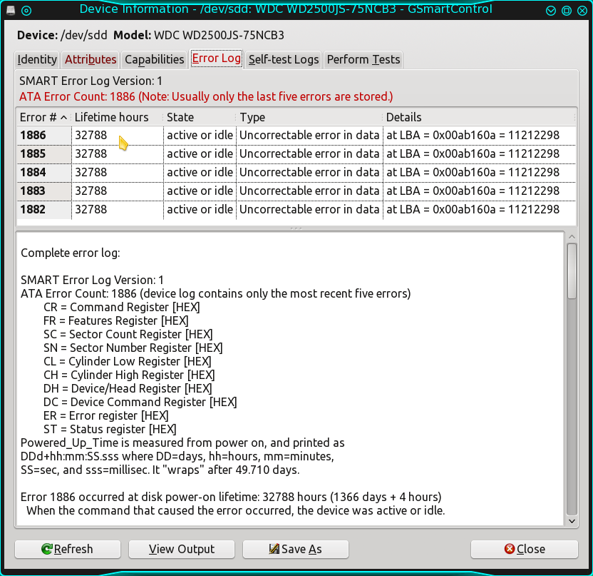Screen dimensions: 593x576
Task: Click the window menu icon in title bar
Action: (x=11, y=10)
